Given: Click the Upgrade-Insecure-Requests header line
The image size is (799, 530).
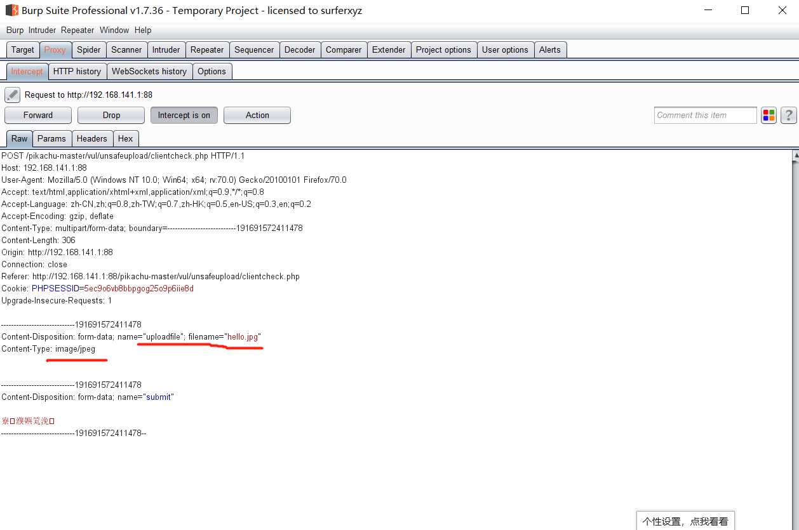Looking at the screenshot, I should coord(57,300).
